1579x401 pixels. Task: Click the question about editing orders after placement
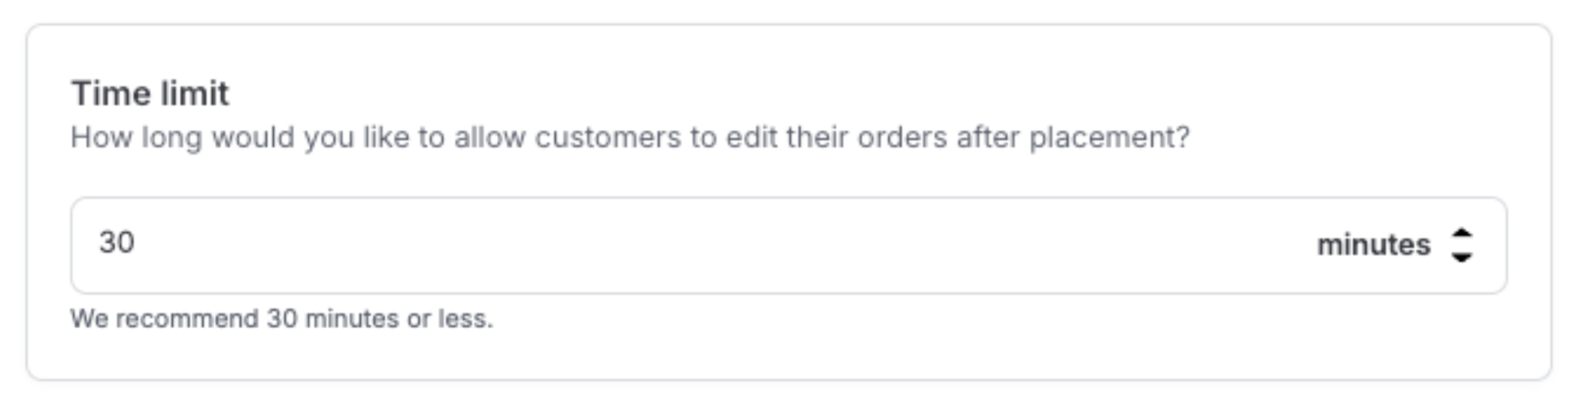pos(629,137)
